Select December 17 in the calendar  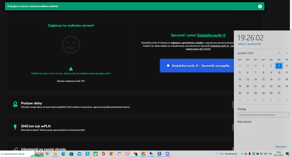pyautogui.click(x=279, y=79)
